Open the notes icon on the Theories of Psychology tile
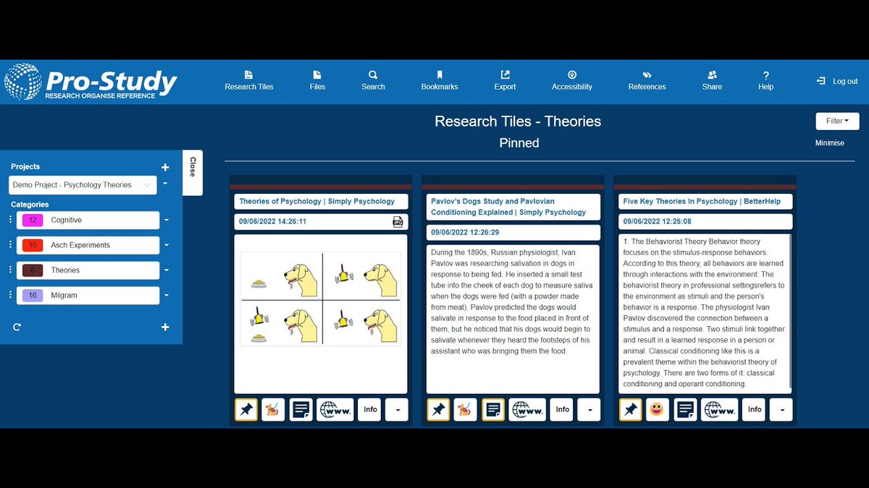 pos(301,409)
